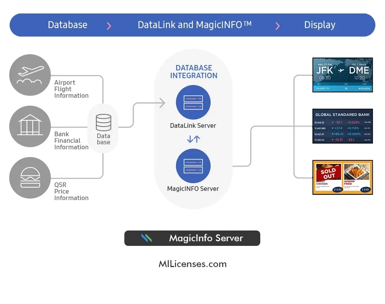Click the bank building icon
Image resolution: width=385 pixels, height=304 pixels.
[30, 126]
